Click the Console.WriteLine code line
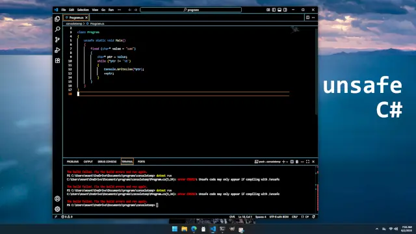 [123, 70]
